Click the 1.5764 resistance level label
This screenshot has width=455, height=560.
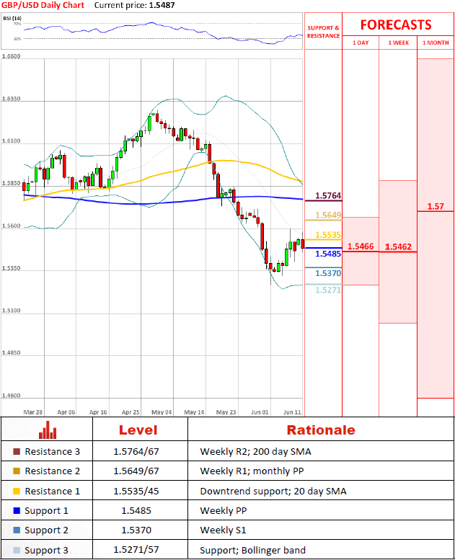click(x=328, y=196)
